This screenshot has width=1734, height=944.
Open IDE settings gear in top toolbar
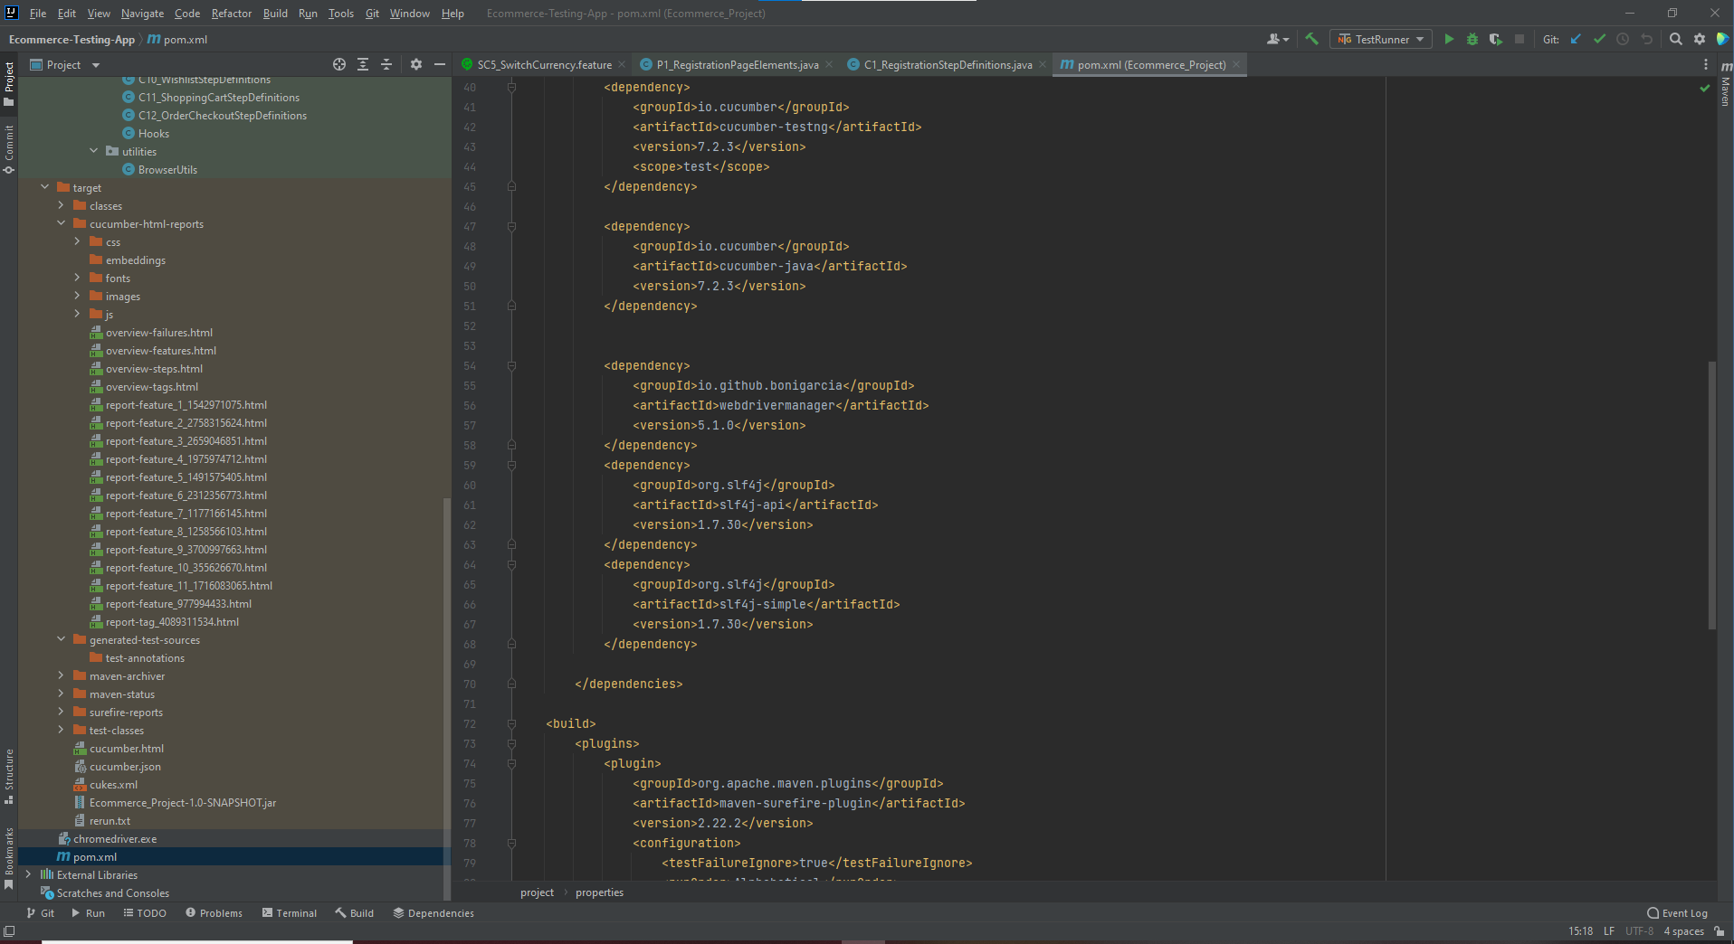coord(1700,39)
